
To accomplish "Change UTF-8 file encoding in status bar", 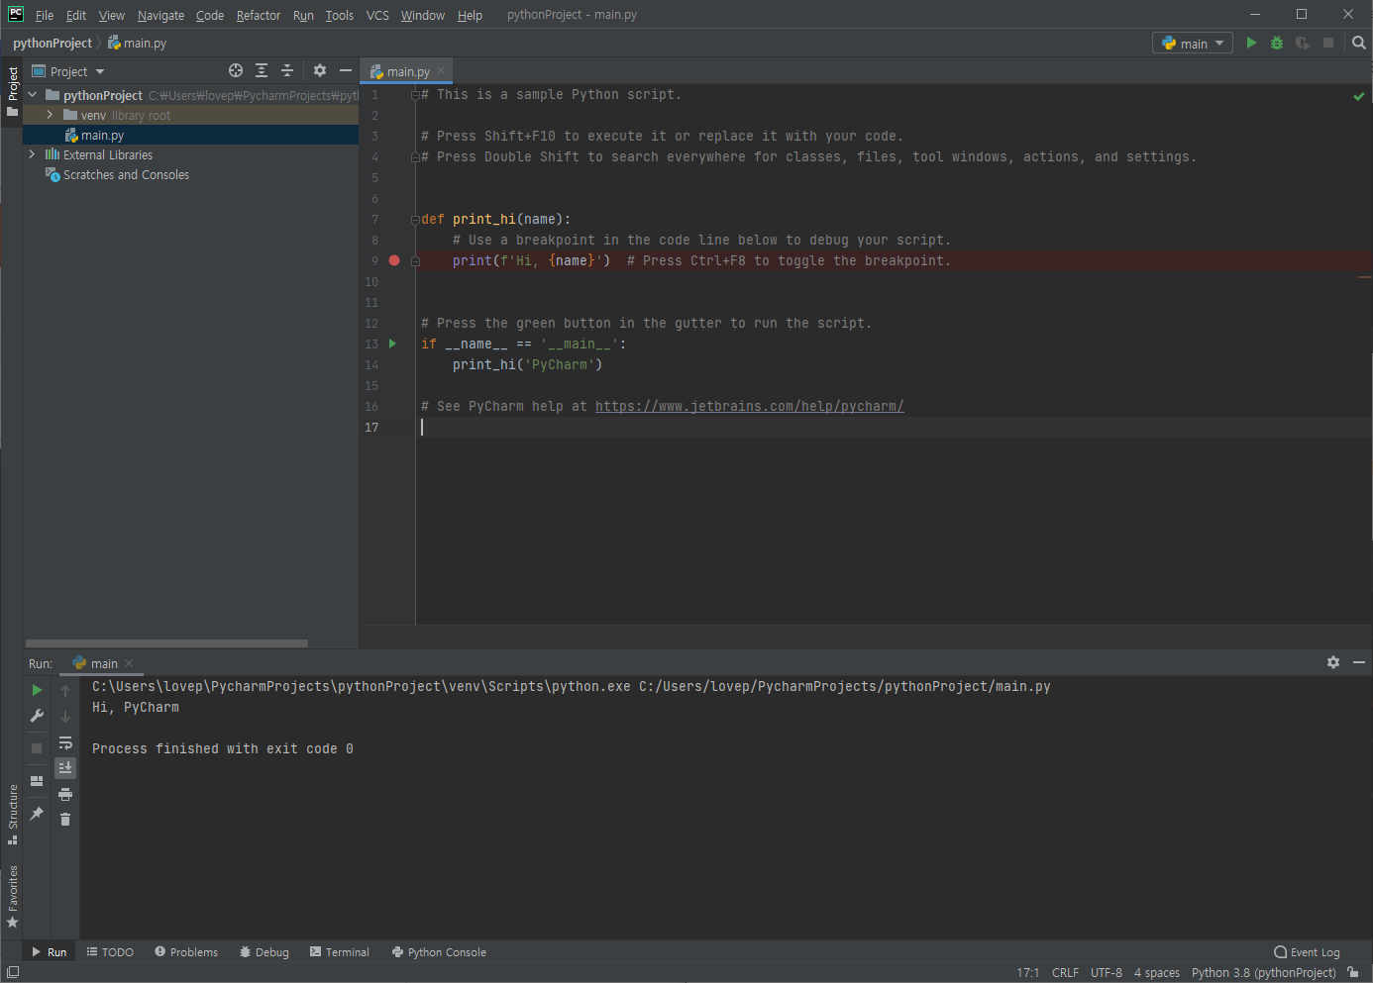I will pos(1107,972).
